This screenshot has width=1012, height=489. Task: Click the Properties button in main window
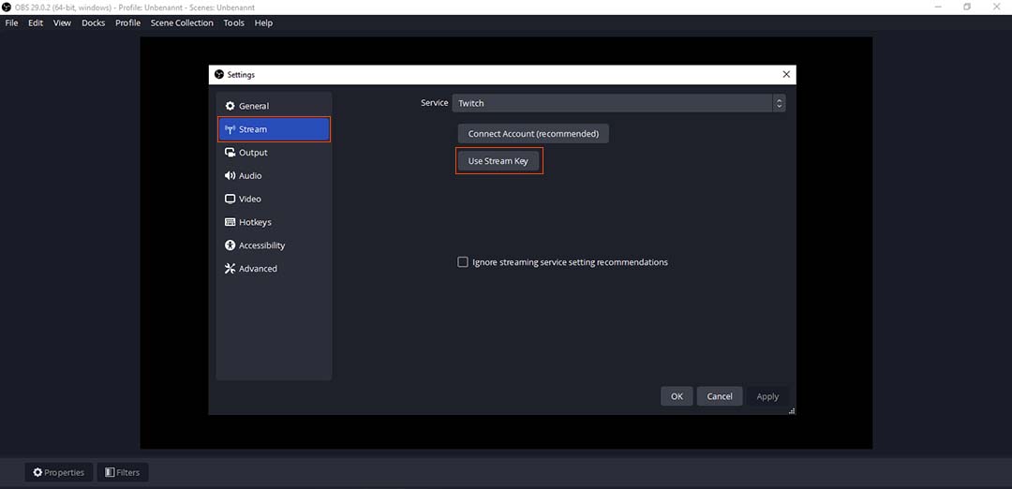59,472
